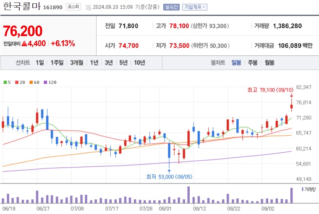Click the 봉차트 label
The width and height of the screenshot is (319, 214).
coord(218,63)
